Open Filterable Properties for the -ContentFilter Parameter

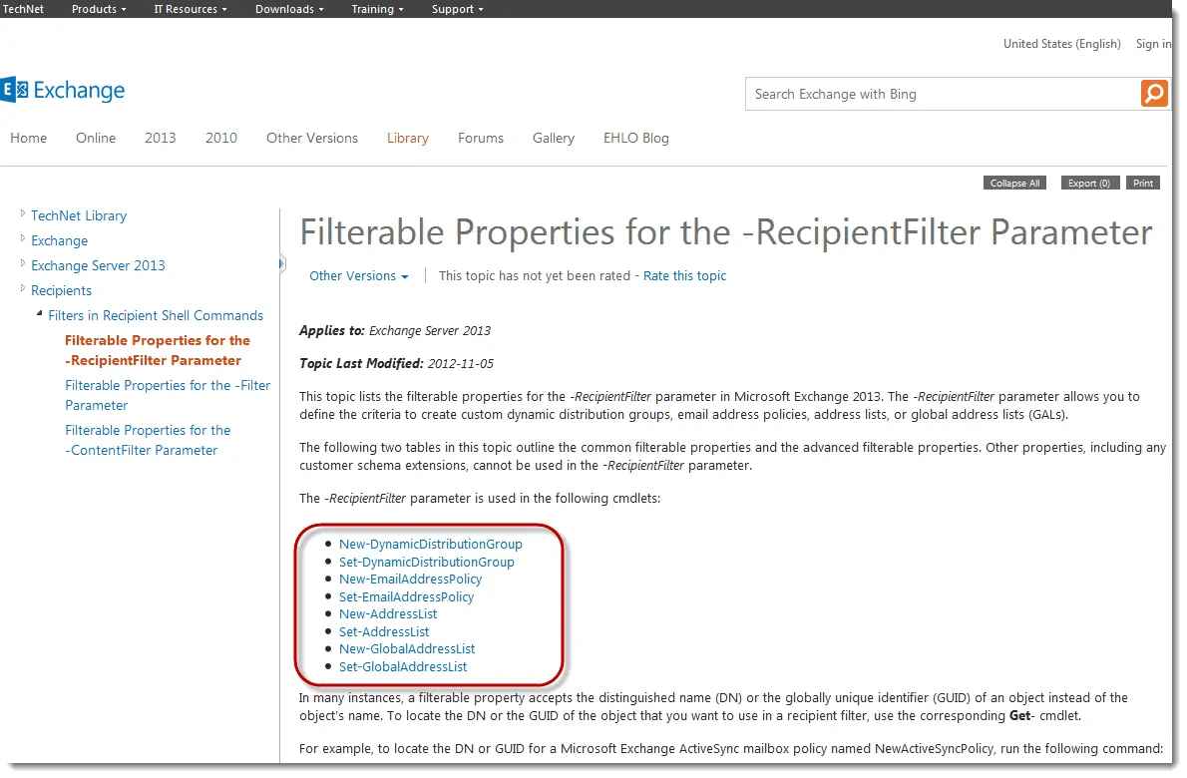pyautogui.click(x=148, y=440)
